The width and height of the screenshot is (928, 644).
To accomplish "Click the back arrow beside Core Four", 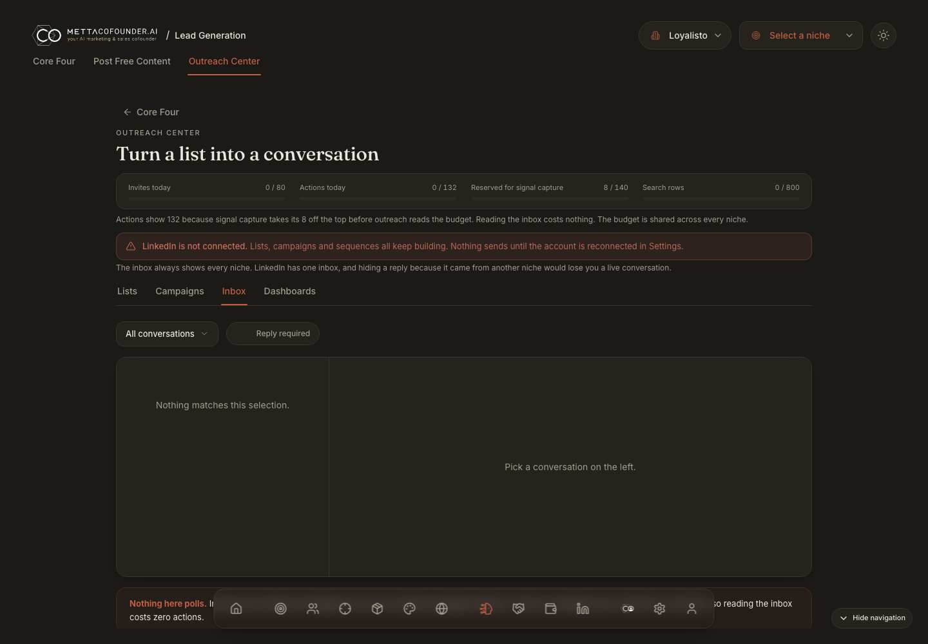I will point(127,112).
